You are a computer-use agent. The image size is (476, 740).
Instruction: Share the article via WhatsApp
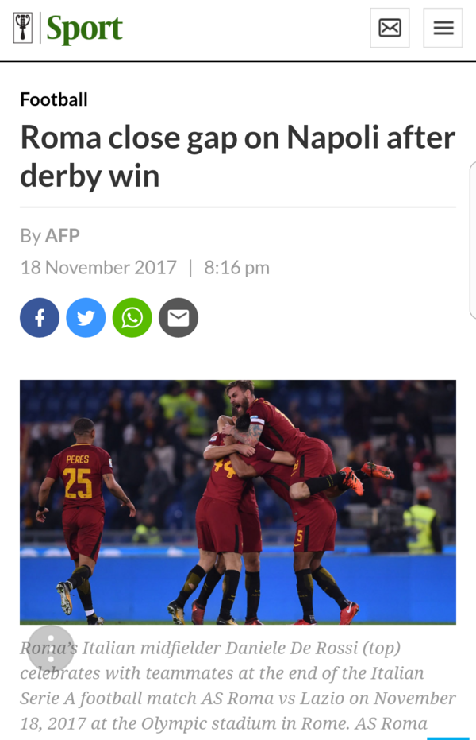point(132,318)
